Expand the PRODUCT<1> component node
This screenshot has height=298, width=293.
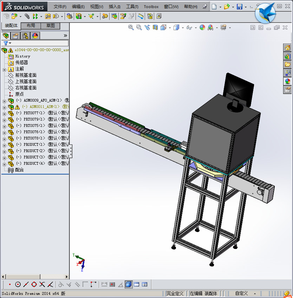[4, 145]
